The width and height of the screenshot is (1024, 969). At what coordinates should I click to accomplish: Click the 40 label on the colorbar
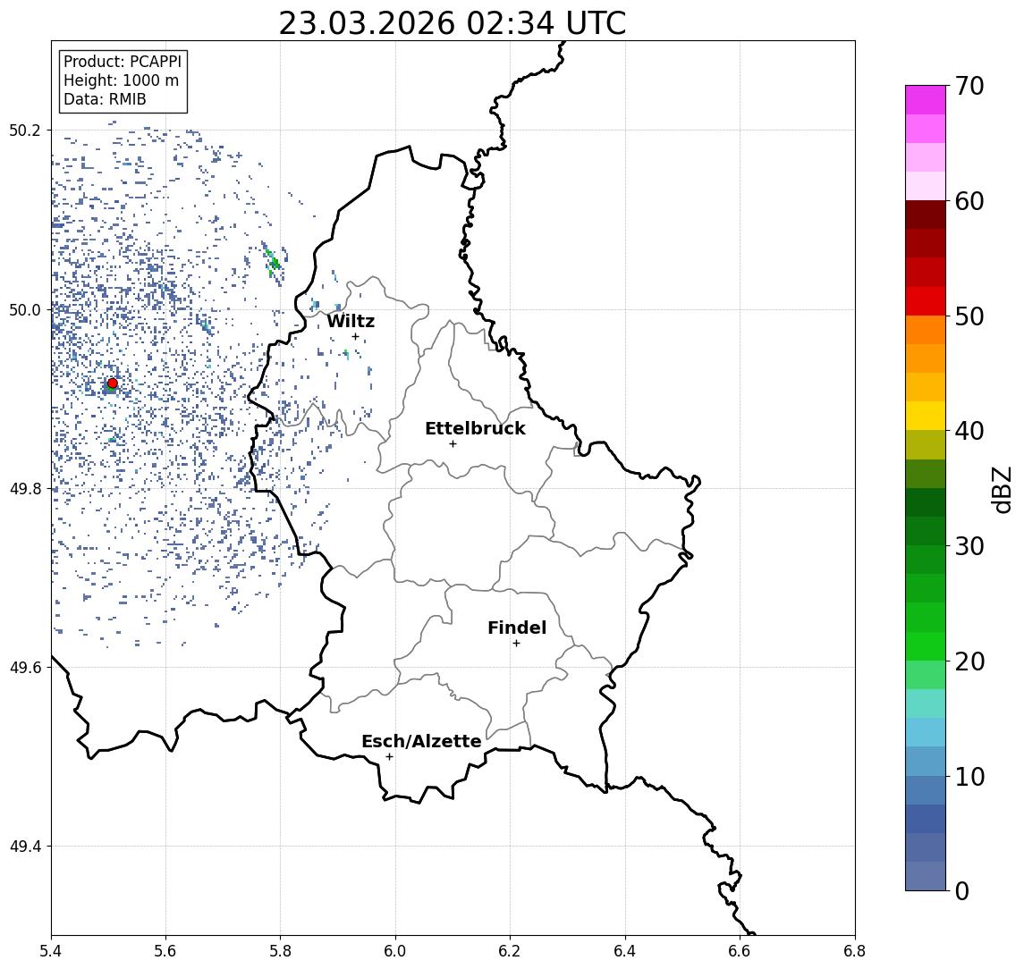969,431
